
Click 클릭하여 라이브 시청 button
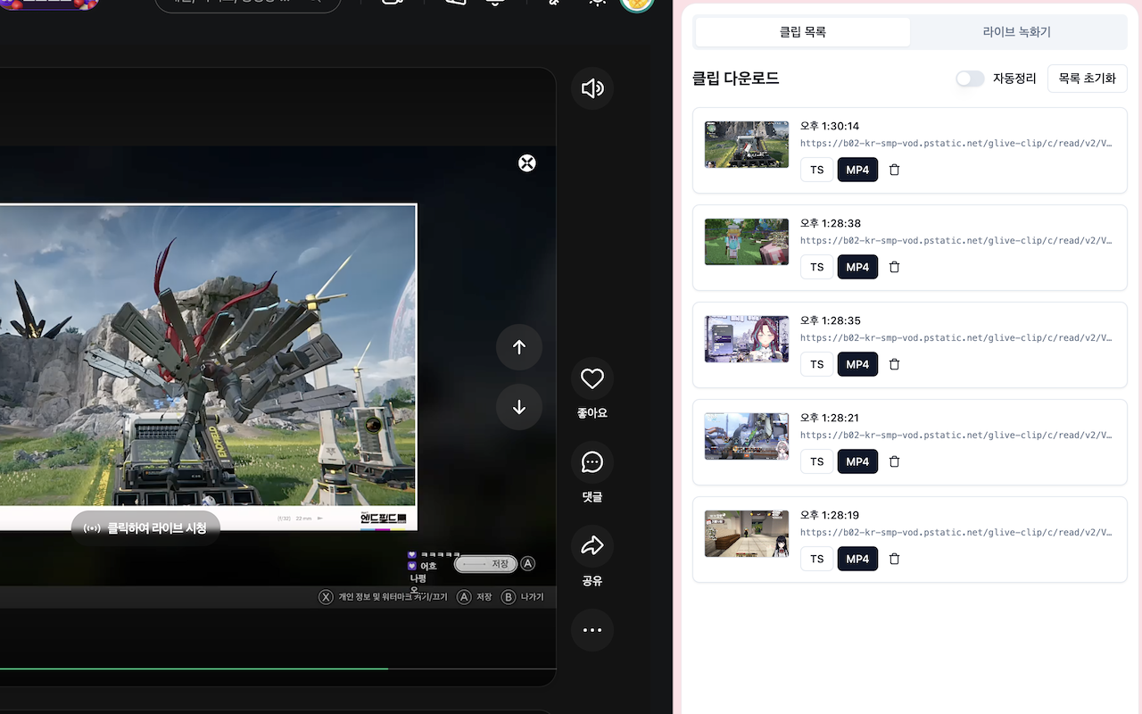pos(145,528)
